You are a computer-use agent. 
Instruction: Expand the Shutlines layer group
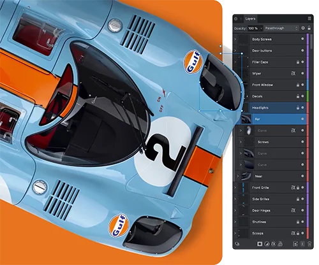pos(235,222)
